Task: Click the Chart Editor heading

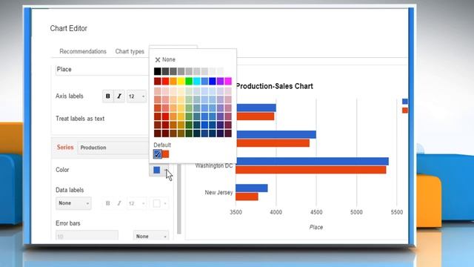Action: click(x=69, y=28)
